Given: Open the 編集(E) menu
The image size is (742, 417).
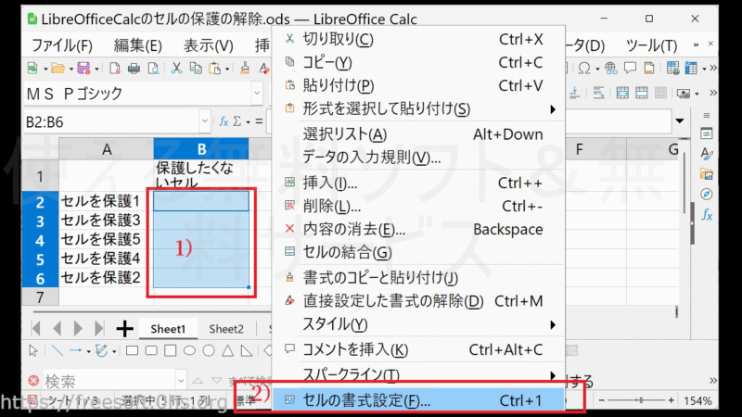Looking at the screenshot, I should pyautogui.click(x=137, y=44).
